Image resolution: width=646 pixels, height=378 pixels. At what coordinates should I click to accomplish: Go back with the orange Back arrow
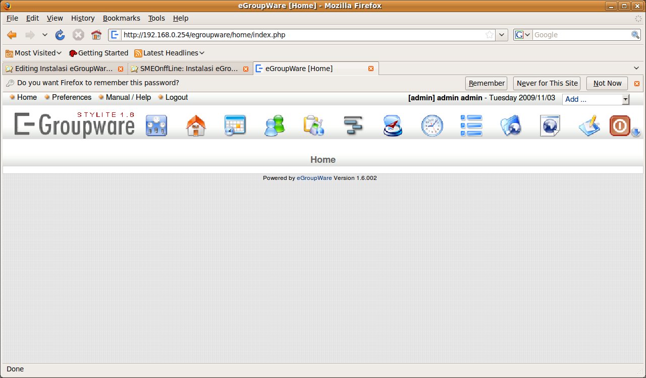[12, 35]
